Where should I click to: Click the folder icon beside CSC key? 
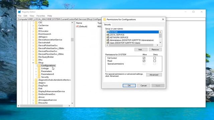tap(36, 22)
